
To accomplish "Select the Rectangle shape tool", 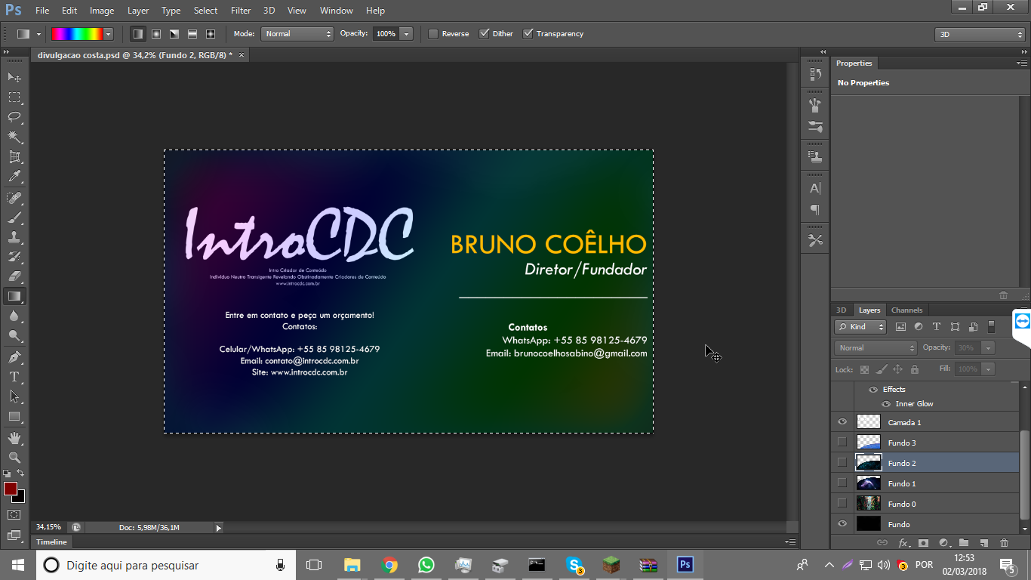I will pos(14,416).
